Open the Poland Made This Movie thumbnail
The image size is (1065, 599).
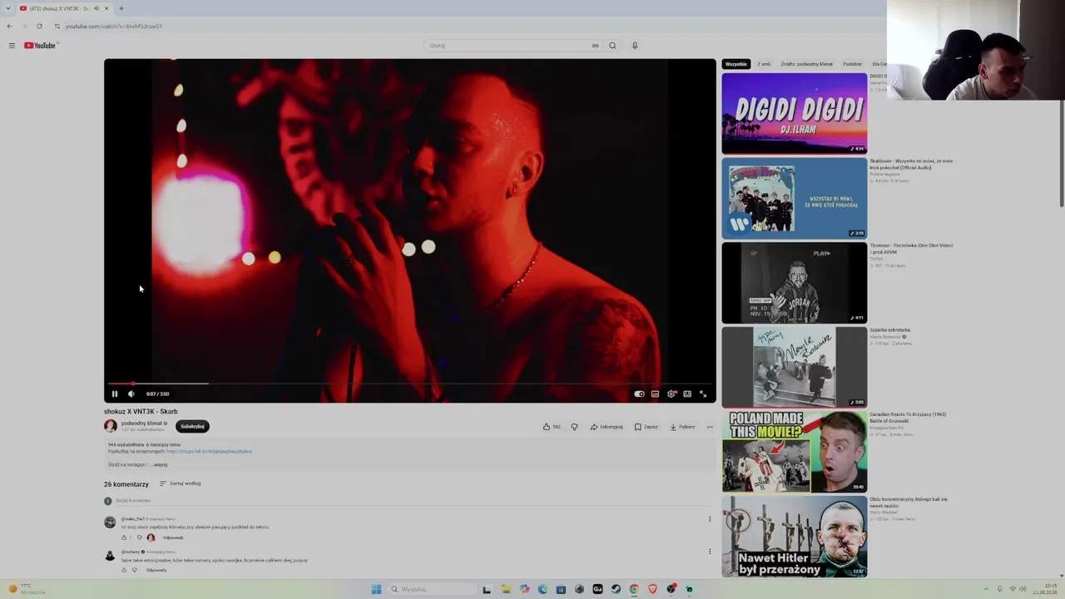point(795,452)
